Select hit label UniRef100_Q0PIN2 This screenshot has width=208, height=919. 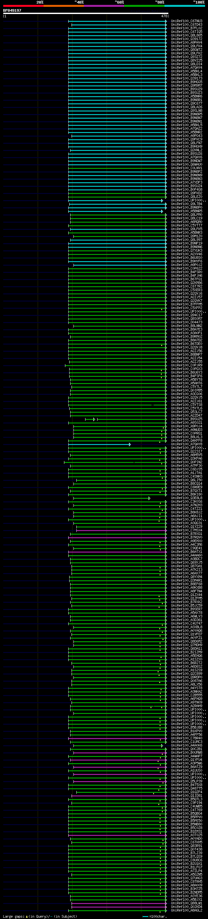tap(187, 462)
